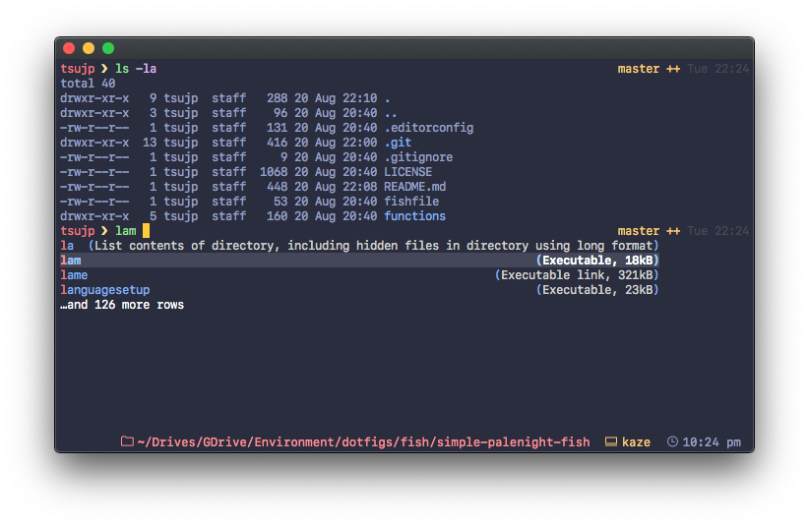809x525 pixels.
Task: Click the yellow minimize window button
Action: point(89,48)
